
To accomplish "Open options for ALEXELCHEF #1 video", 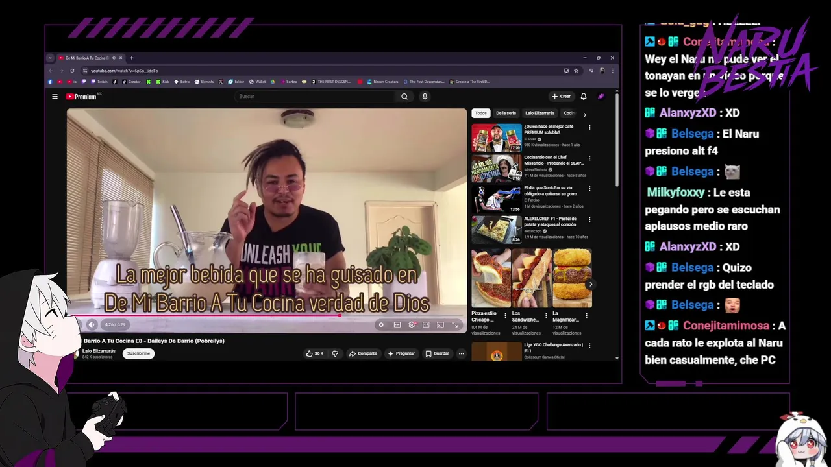I will pos(589,219).
